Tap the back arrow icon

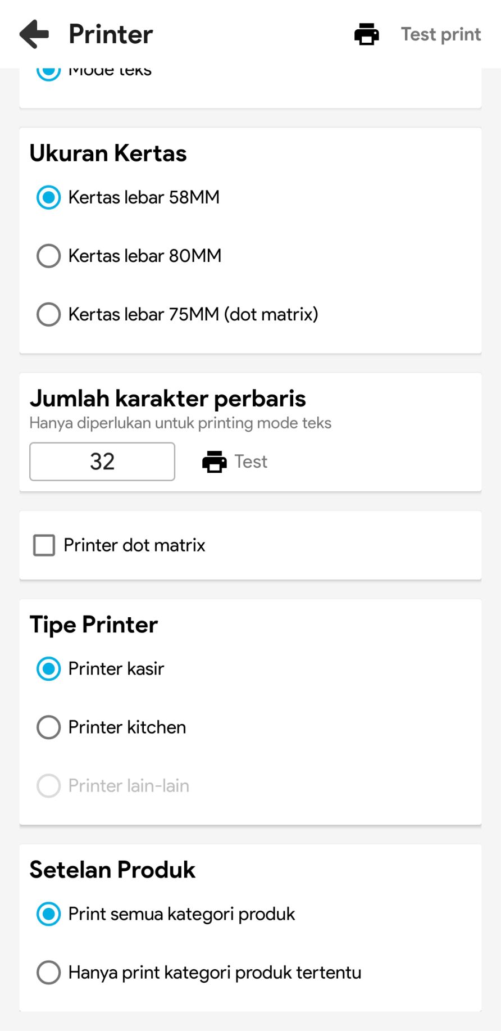34,34
